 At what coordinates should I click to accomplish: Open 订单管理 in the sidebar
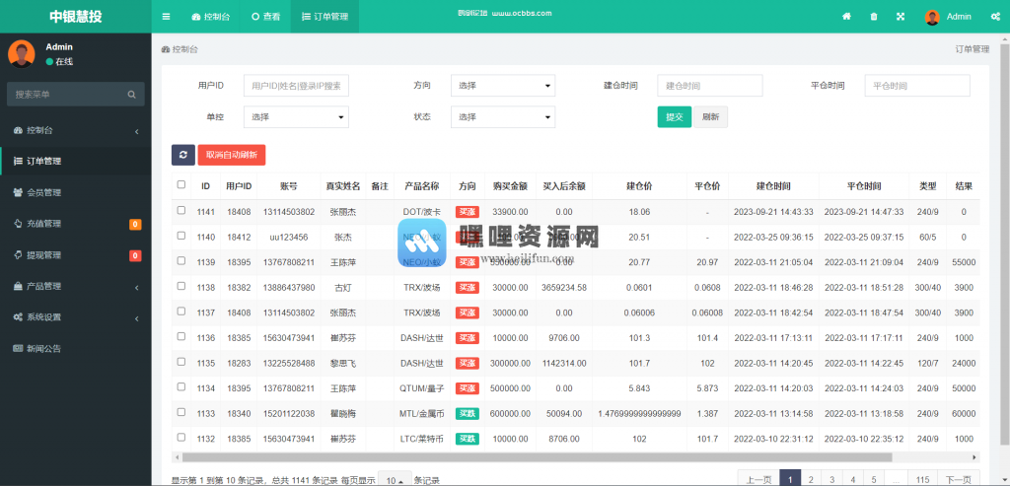tap(75, 161)
